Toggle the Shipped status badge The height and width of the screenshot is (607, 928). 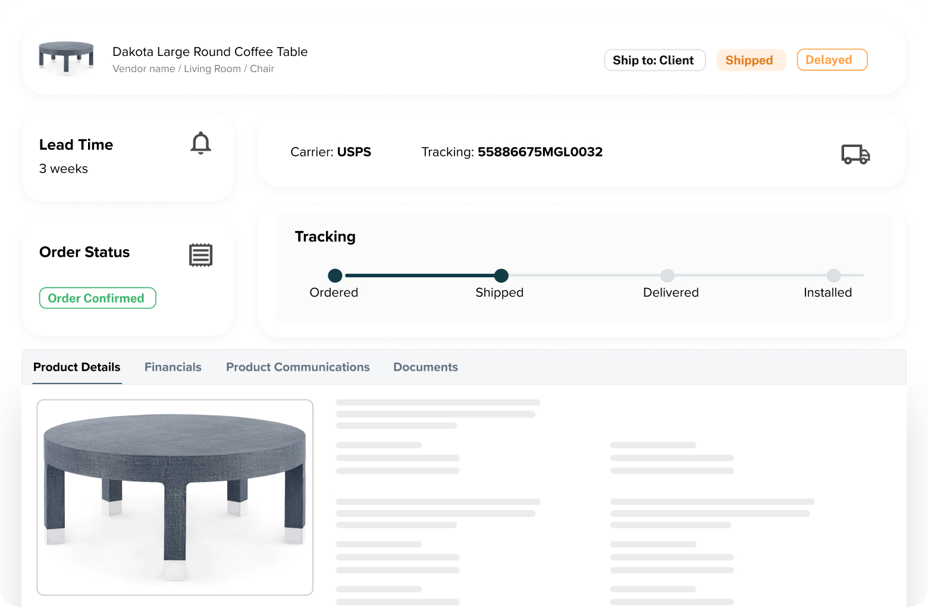coord(751,60)
